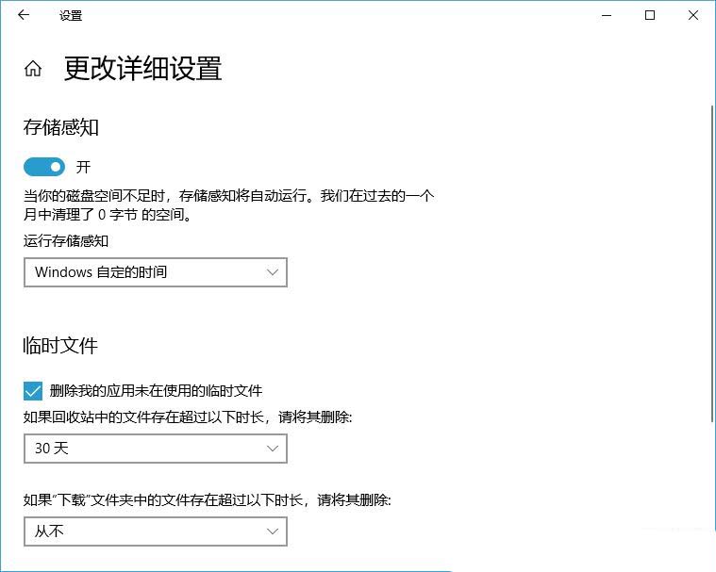Click the vertical scrollbar on the right
This screenshot has height=572, width=716.
tap(712, 263)
